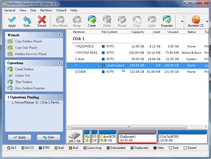Click the Other legend color swatch
The height and width of the screenshot is (159, 211).
click(x=155, y=148)
